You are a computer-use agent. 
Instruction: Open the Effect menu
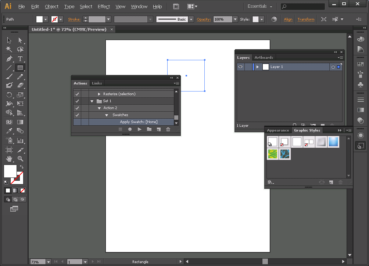point(104,7)
